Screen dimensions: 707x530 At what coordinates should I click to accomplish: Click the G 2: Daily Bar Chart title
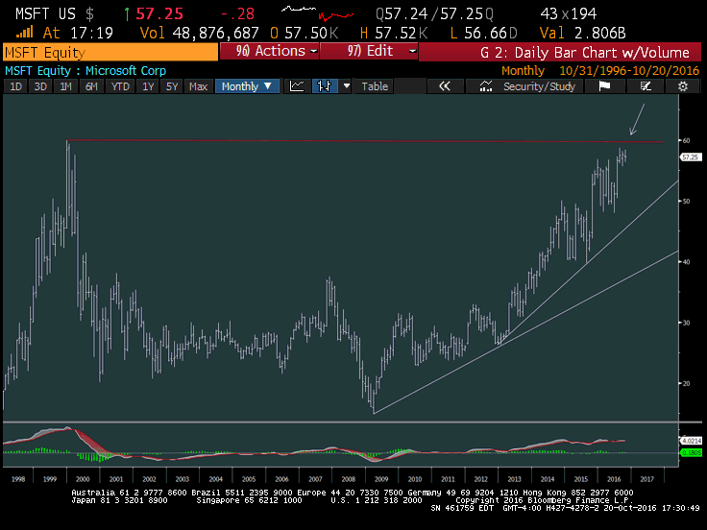[585, 52]
